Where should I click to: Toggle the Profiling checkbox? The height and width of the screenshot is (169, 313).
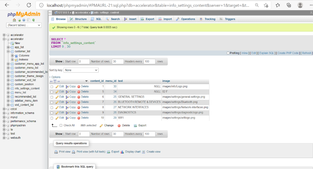[228, 53]
